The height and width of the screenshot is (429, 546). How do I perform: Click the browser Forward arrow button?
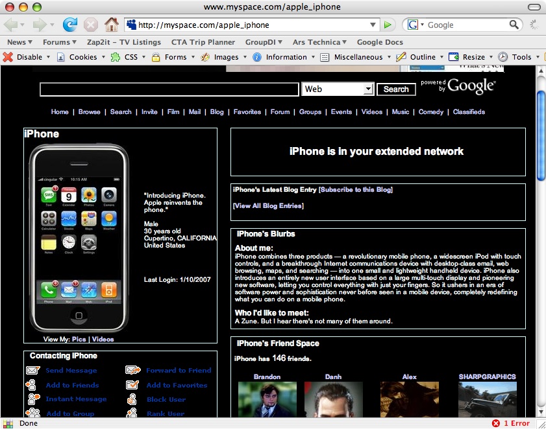(x=40, y=25)
